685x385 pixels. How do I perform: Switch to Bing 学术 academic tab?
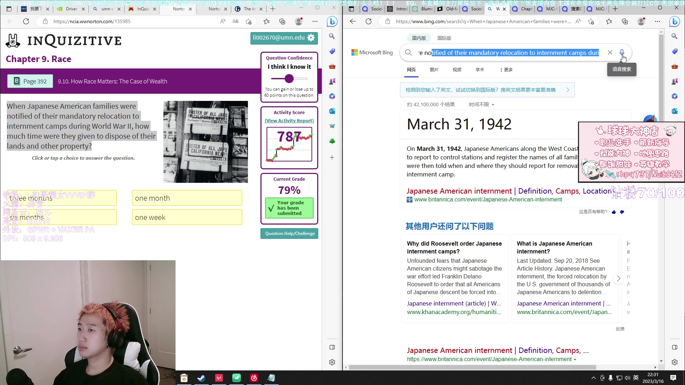coord(480,70)
